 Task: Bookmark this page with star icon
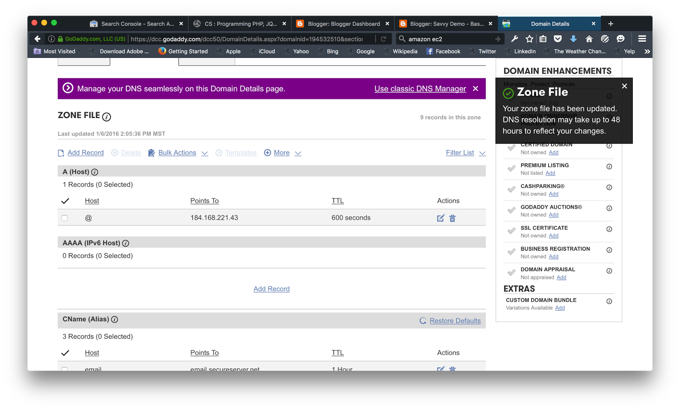click(529, 39)
